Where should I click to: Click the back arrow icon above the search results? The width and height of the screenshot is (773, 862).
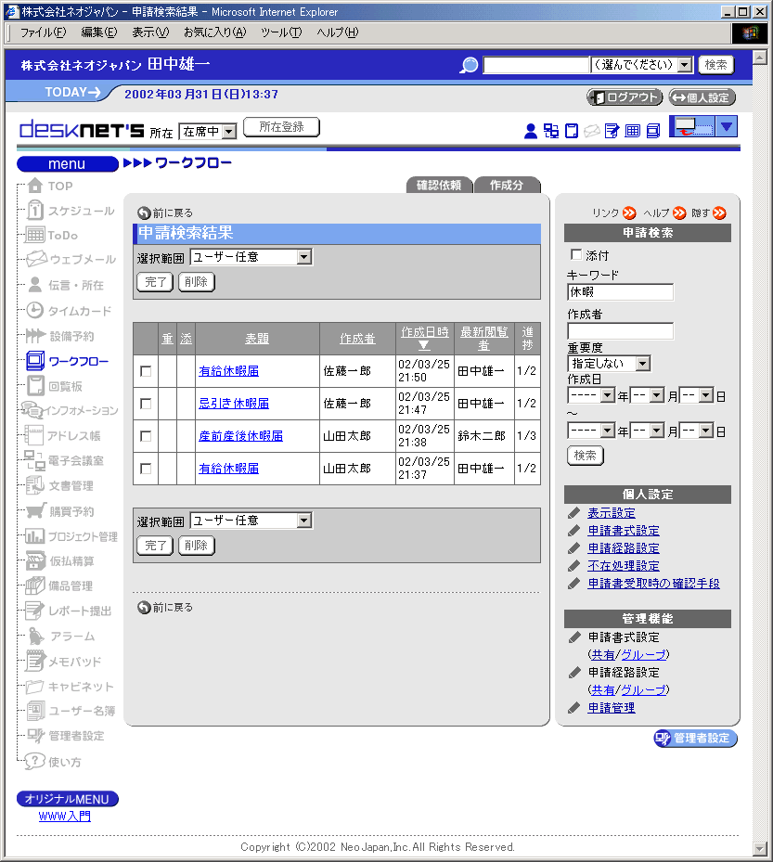point(144,212)
